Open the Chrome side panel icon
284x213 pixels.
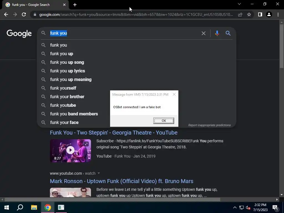[260, 14]
